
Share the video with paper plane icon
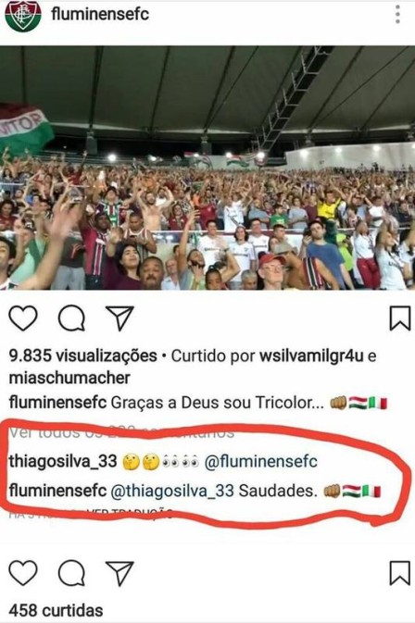tap(119, 318)
